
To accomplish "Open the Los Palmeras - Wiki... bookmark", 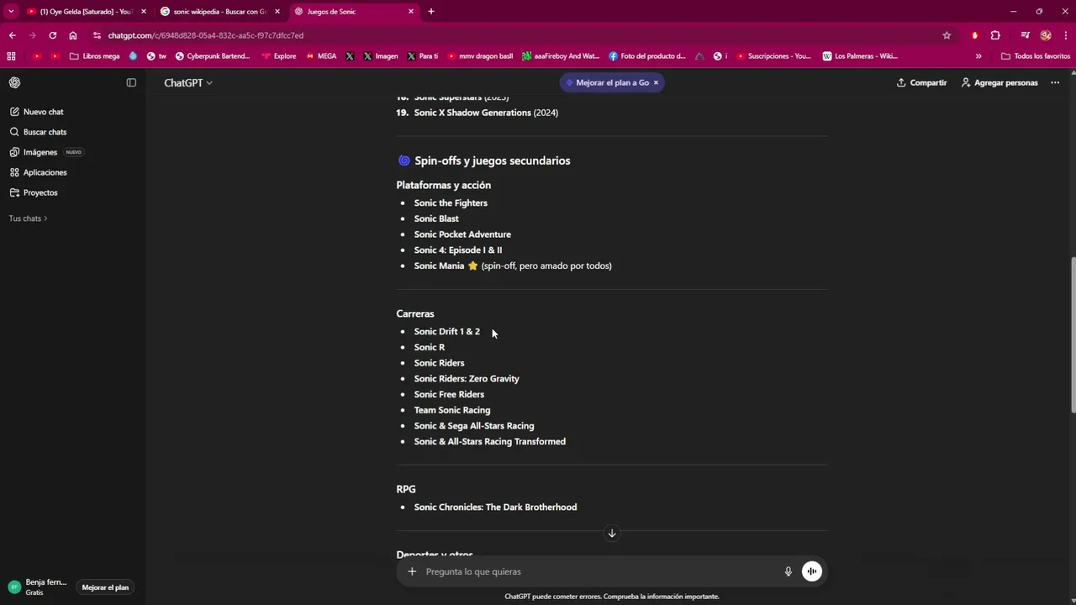I will (860, 56).
